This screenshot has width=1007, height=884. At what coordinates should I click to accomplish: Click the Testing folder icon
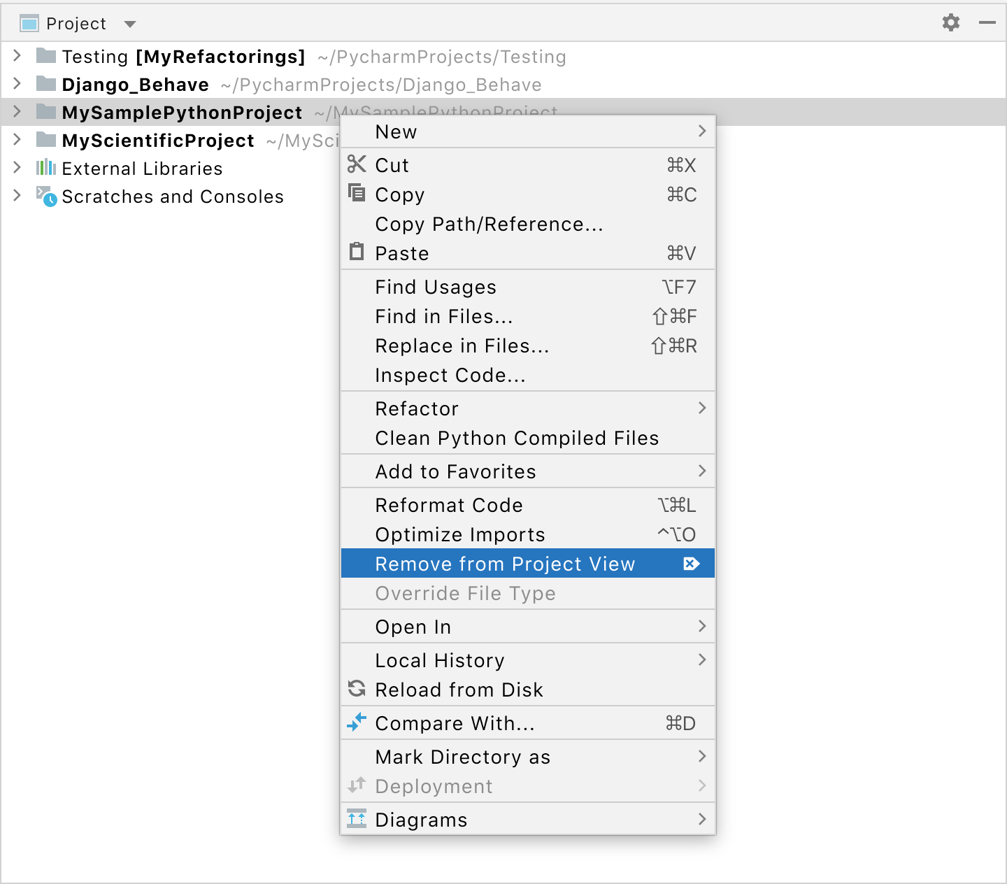[45, 56]
